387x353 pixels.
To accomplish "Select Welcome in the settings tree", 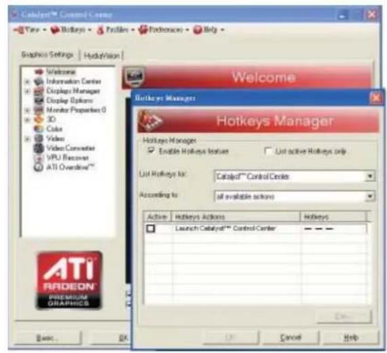I will 60,72.
